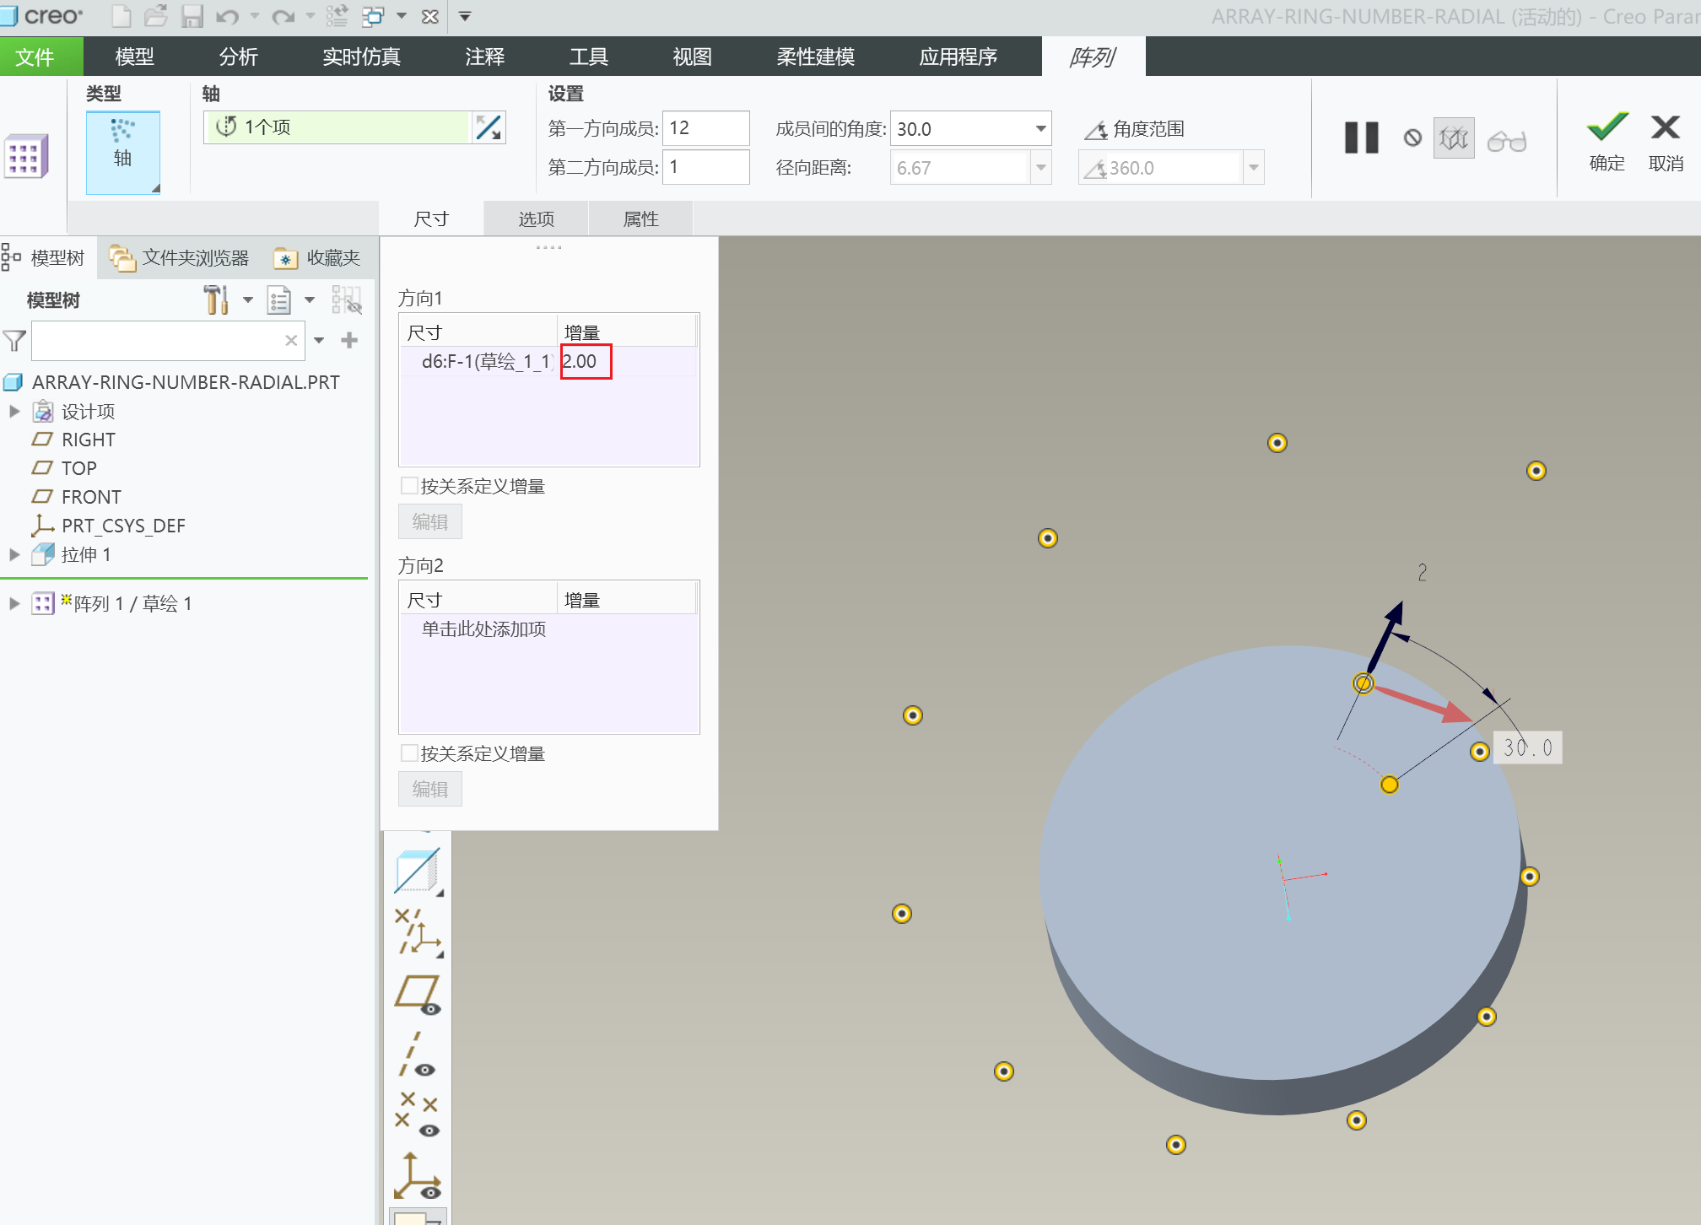Click the tree filter funnel icon
This screenshot has height=1225, width=1701.
pos(14,341)
